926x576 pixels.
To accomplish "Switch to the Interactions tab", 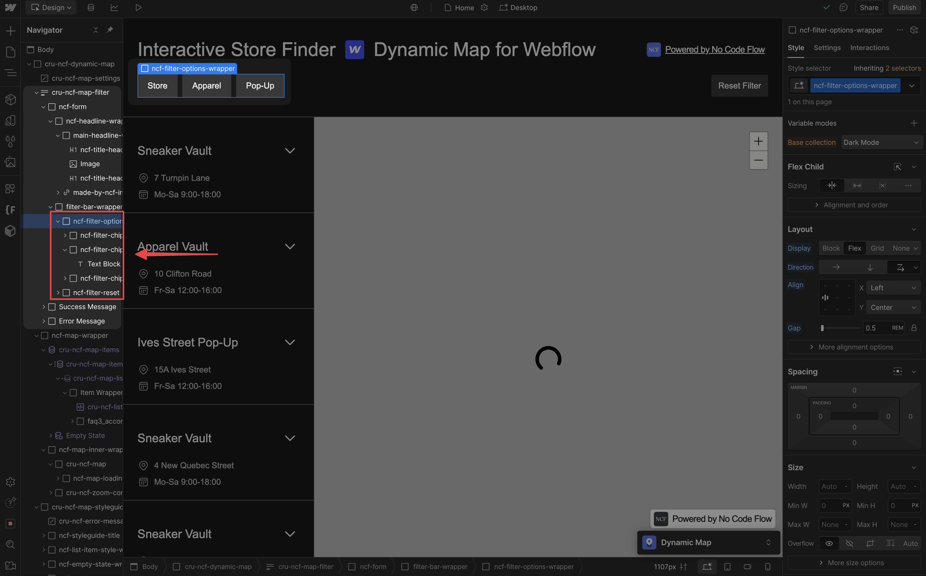I will [x=870, y=48].
